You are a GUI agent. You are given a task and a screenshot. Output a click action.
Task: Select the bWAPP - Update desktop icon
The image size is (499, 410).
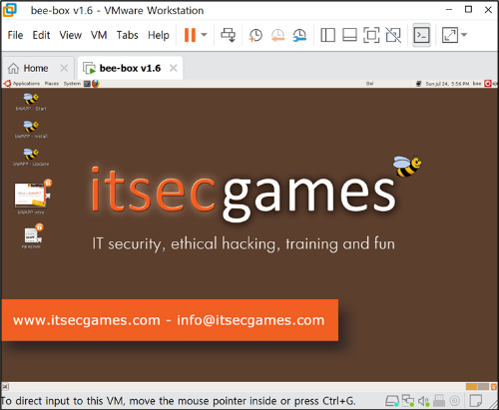coord(31,158)
